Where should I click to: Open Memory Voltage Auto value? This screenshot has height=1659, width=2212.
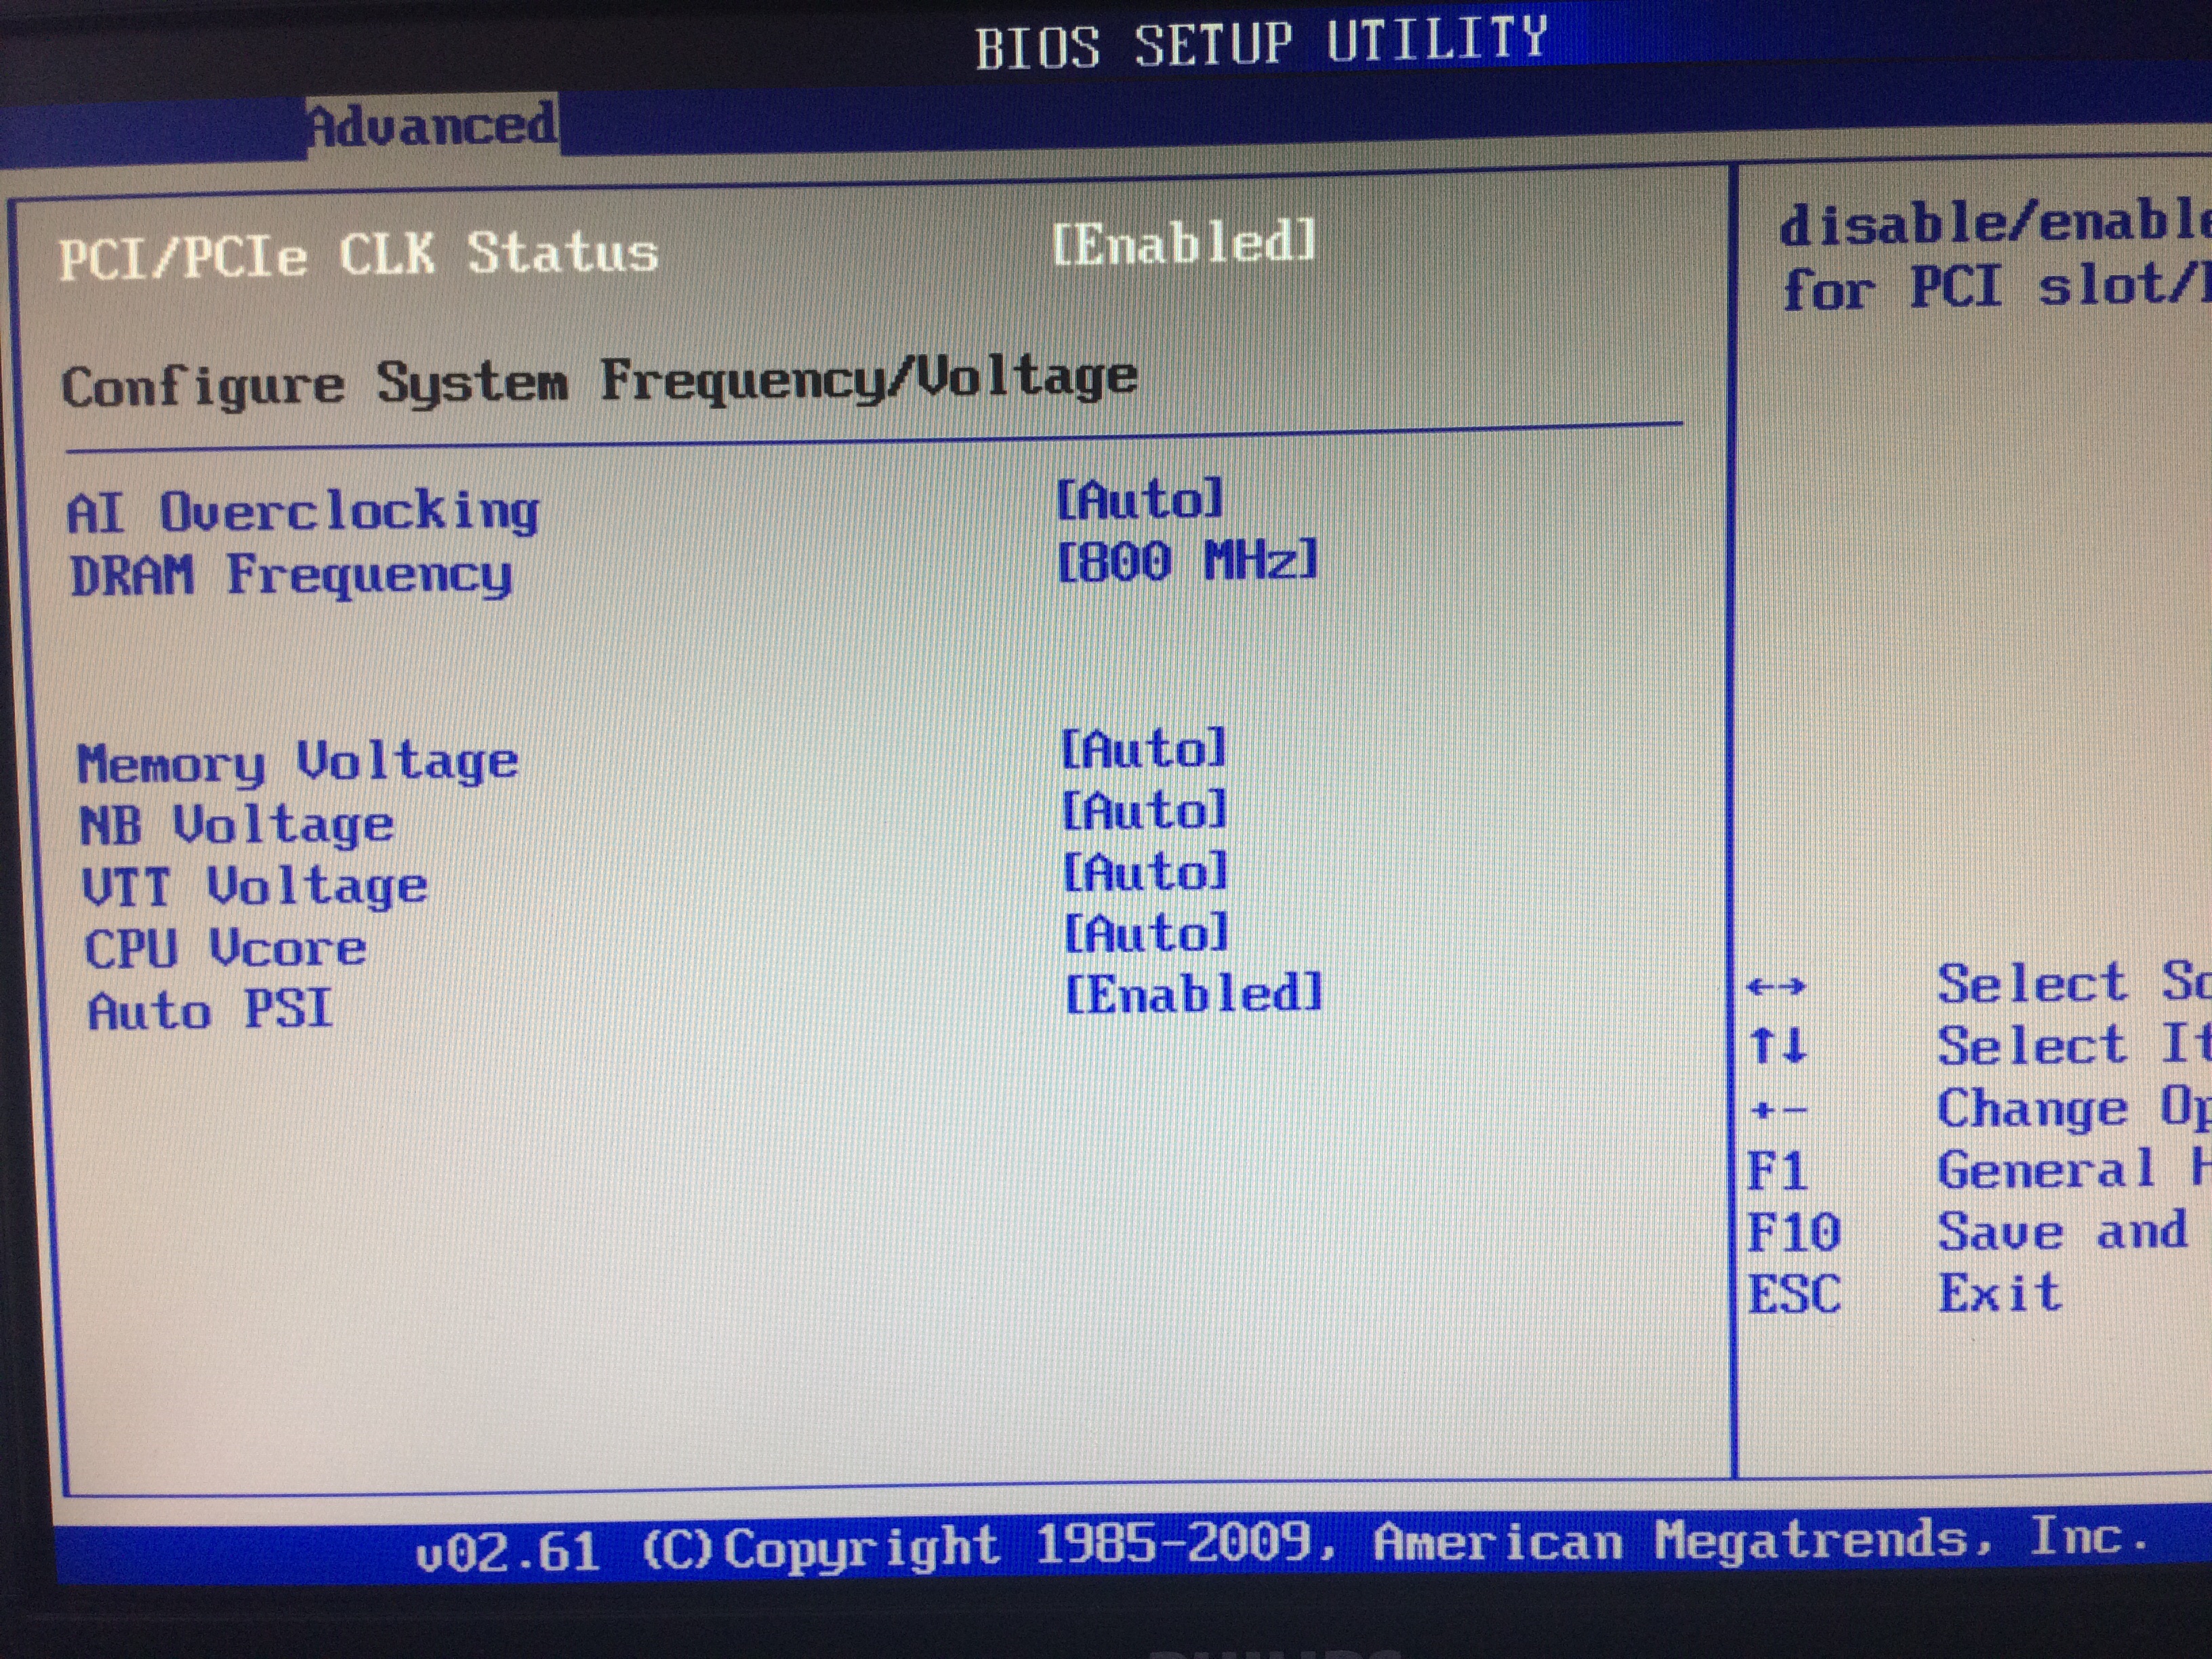1143,749
